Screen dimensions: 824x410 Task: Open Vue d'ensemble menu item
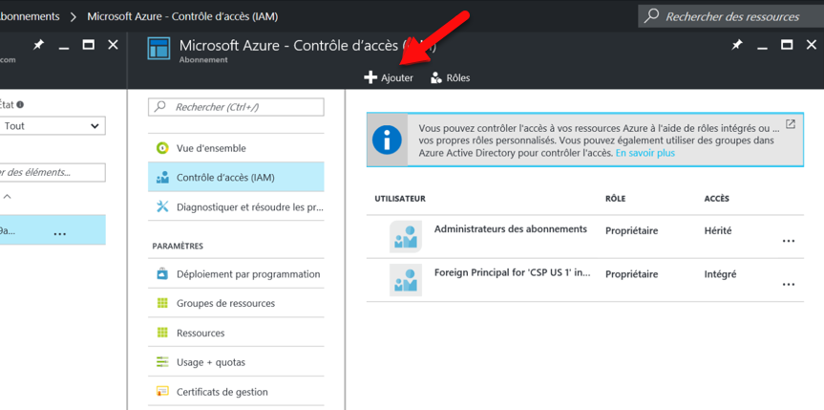tap(236, 148)
